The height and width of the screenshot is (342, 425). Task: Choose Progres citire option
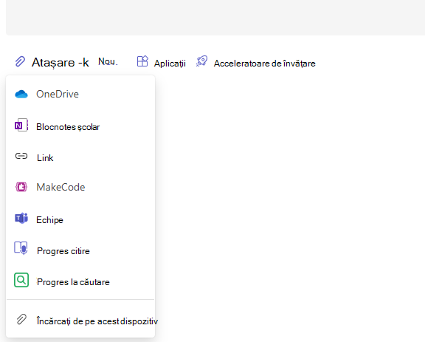pos(80,251)
